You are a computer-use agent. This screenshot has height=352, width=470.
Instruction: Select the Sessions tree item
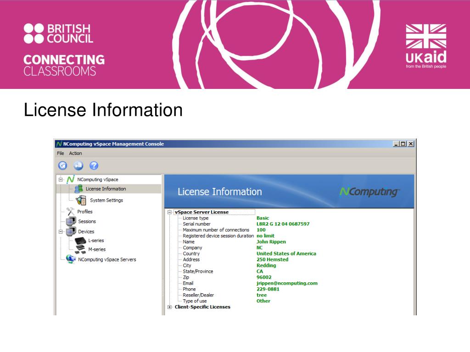coord(87,221)
